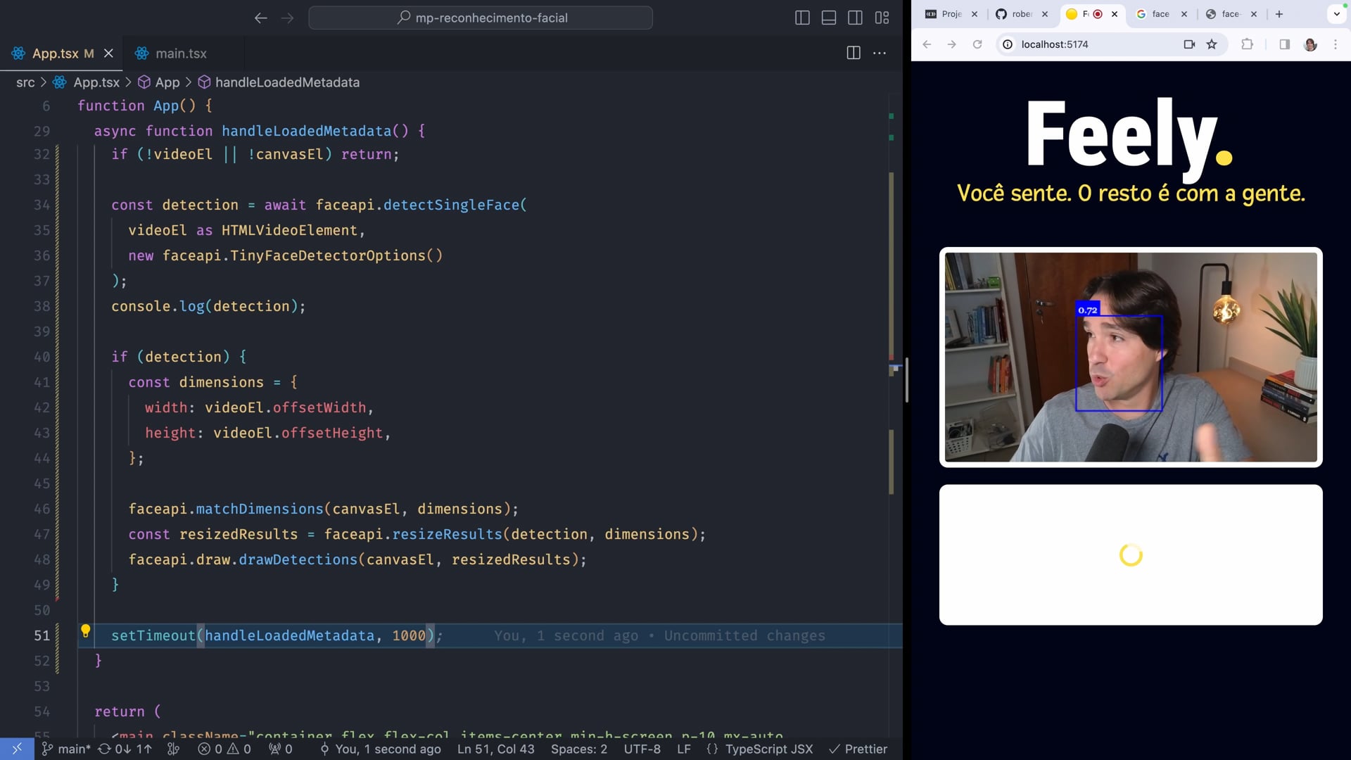Select TypeScript JSX language mode
The image size is (1351, 760).
pos(768,749)
